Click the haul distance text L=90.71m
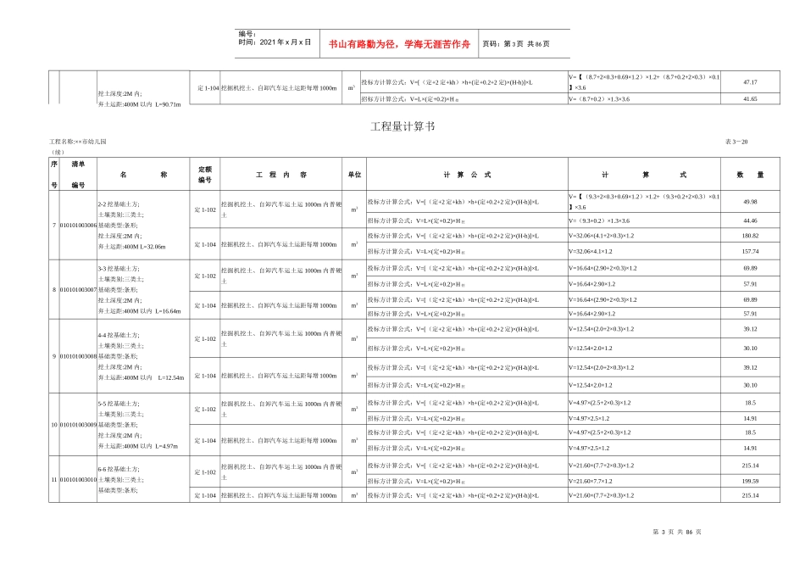805x569 pixels. point(168,104)
